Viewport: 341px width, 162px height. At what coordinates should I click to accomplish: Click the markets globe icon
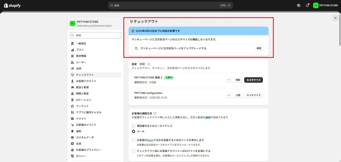point(72,106)
